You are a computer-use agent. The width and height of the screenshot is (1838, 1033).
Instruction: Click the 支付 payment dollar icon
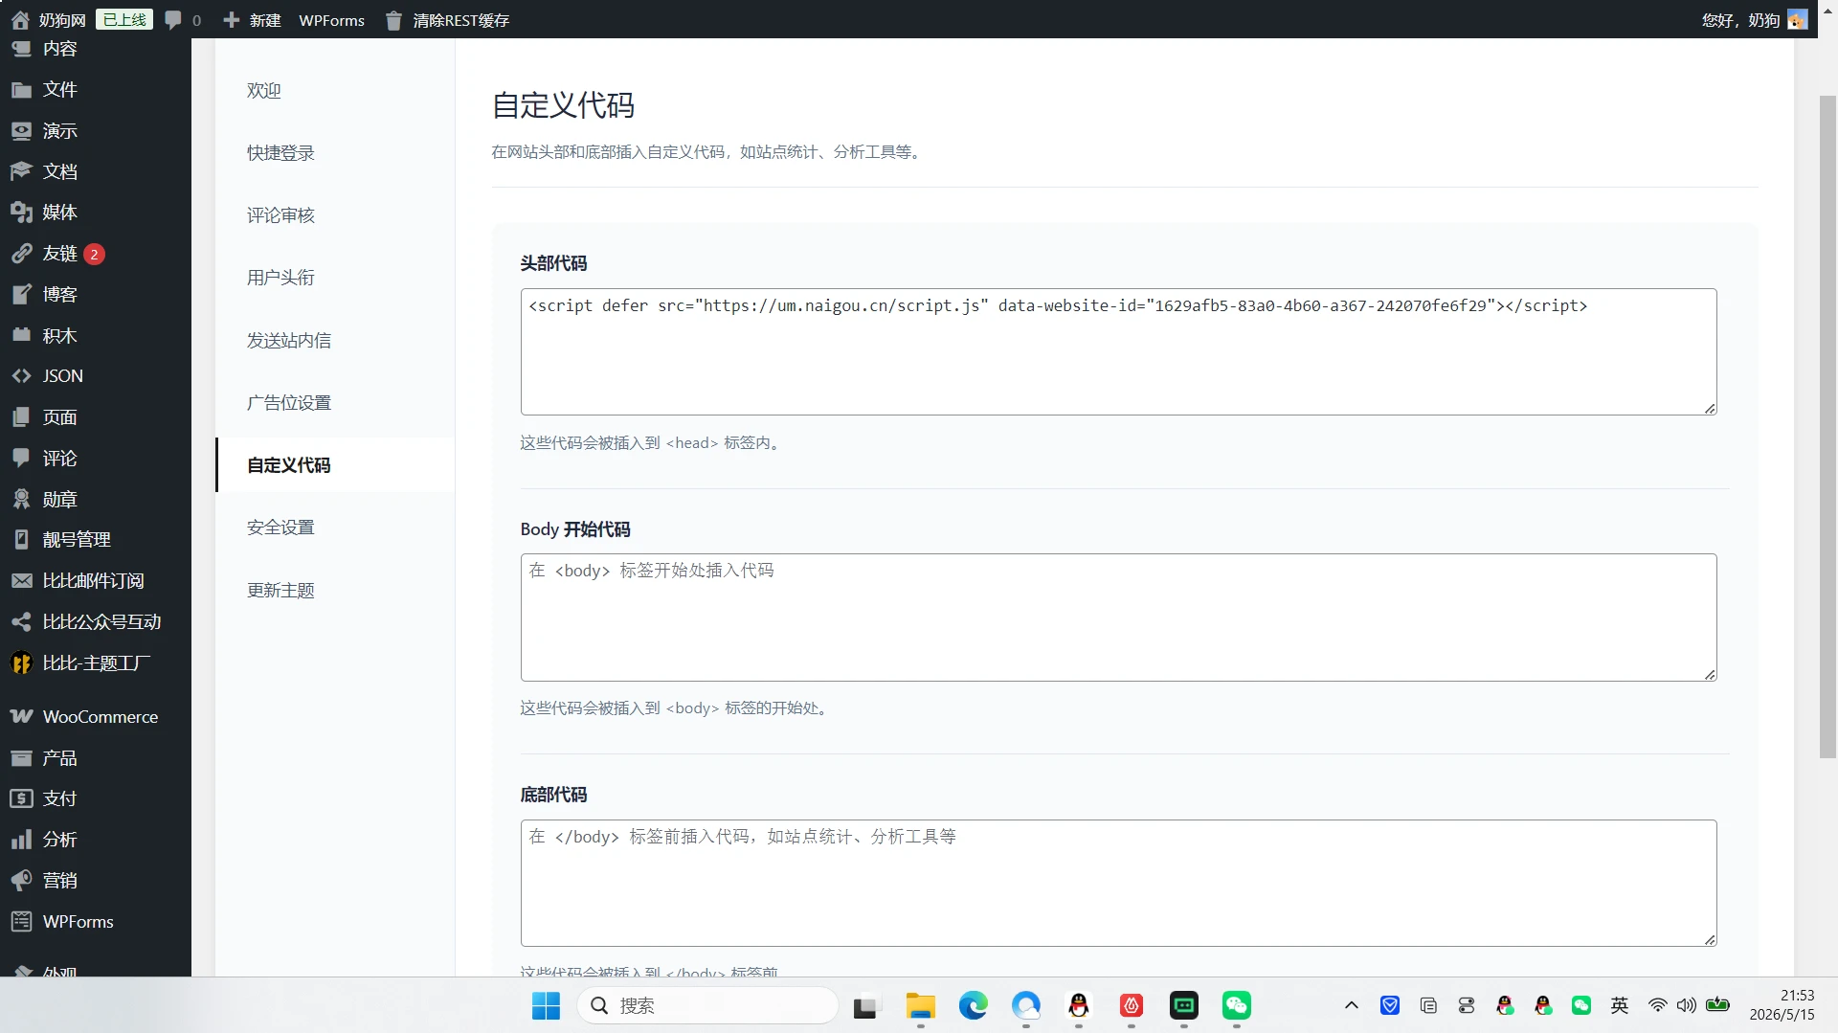21,798
